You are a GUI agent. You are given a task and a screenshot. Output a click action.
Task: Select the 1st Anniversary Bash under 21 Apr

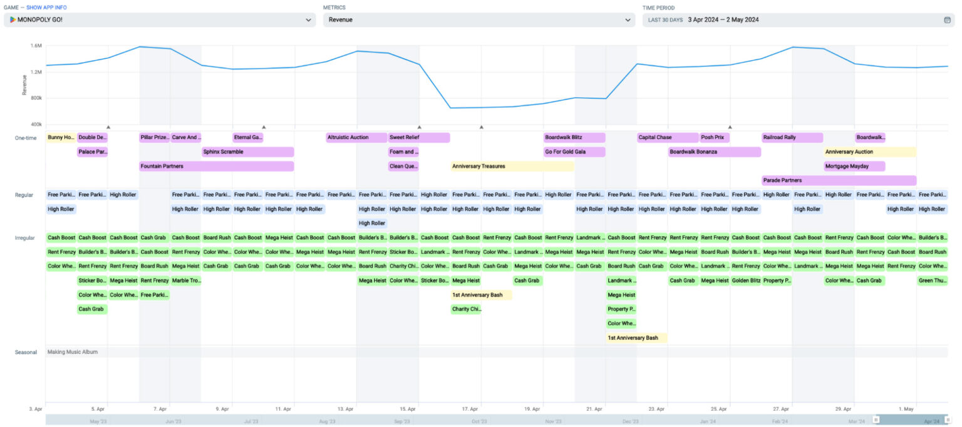click(636, 338)
